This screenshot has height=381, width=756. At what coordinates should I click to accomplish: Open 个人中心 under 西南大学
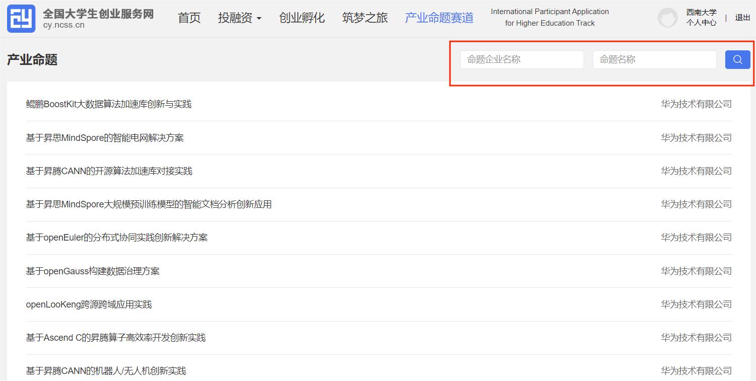701,23
